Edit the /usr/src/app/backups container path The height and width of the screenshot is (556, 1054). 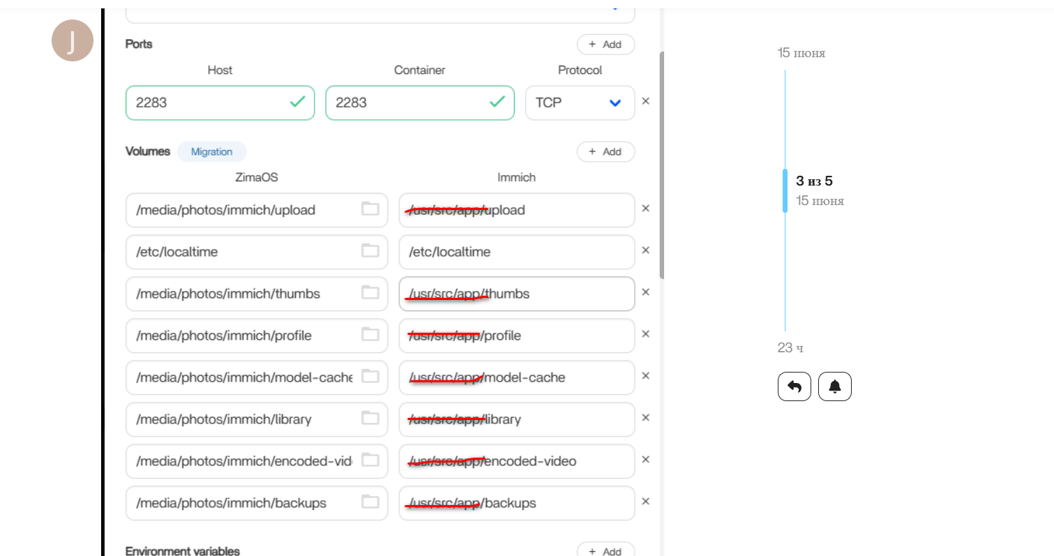(517, 503)
